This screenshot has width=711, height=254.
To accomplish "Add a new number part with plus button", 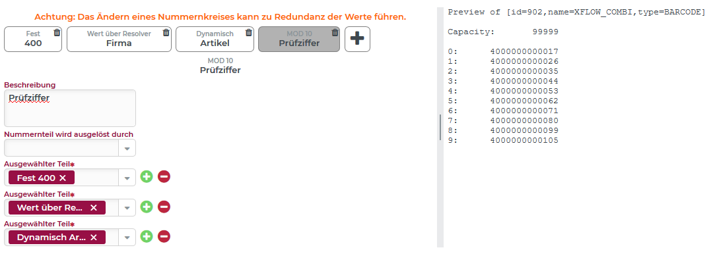I will point(357,39).
